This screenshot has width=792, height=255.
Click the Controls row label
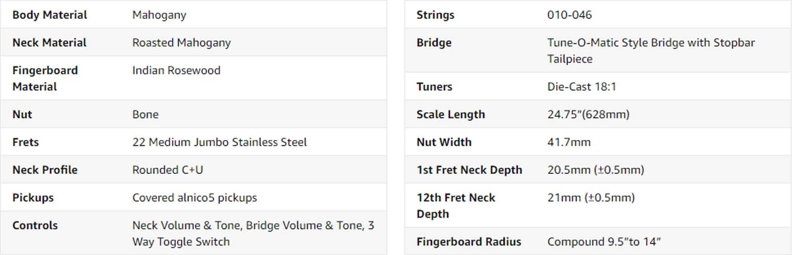(35, 225)
